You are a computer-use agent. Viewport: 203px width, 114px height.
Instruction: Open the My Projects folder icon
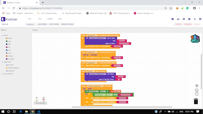[x=173, y=19]
